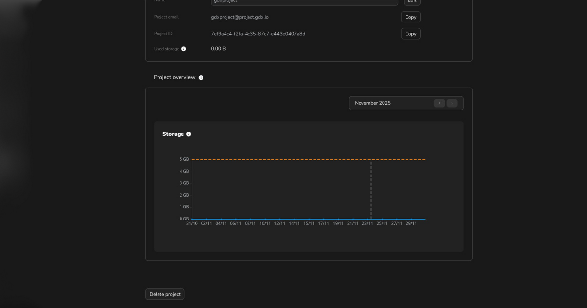
Task: Click the Delete project button
Action: click(x=165, y=294)
